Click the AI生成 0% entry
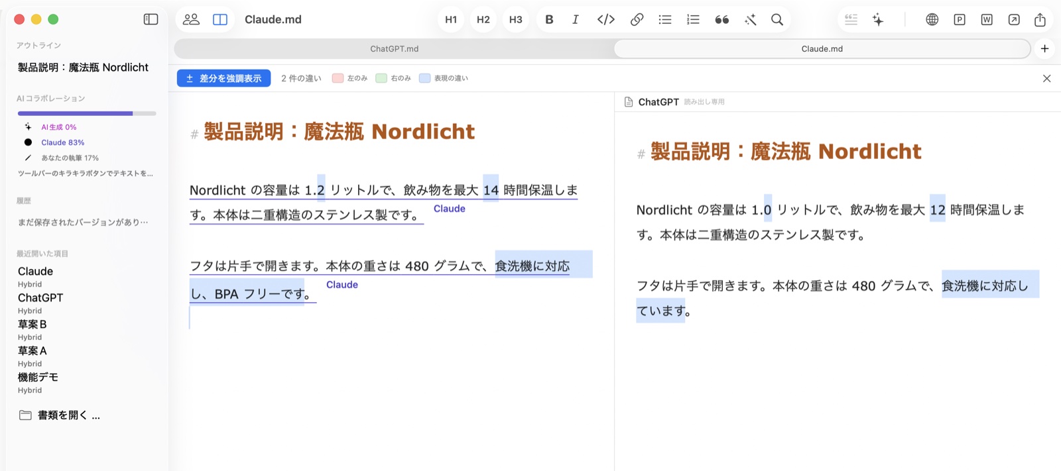Screen dimensions: 1061x471 pos(59,127)
